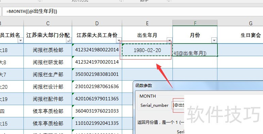Open filter dropdown for 出生年月 column
This screenshot has height=134, width=263.
[169, 40]
